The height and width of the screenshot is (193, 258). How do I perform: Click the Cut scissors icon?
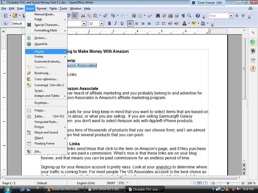(x=83, y=16)
